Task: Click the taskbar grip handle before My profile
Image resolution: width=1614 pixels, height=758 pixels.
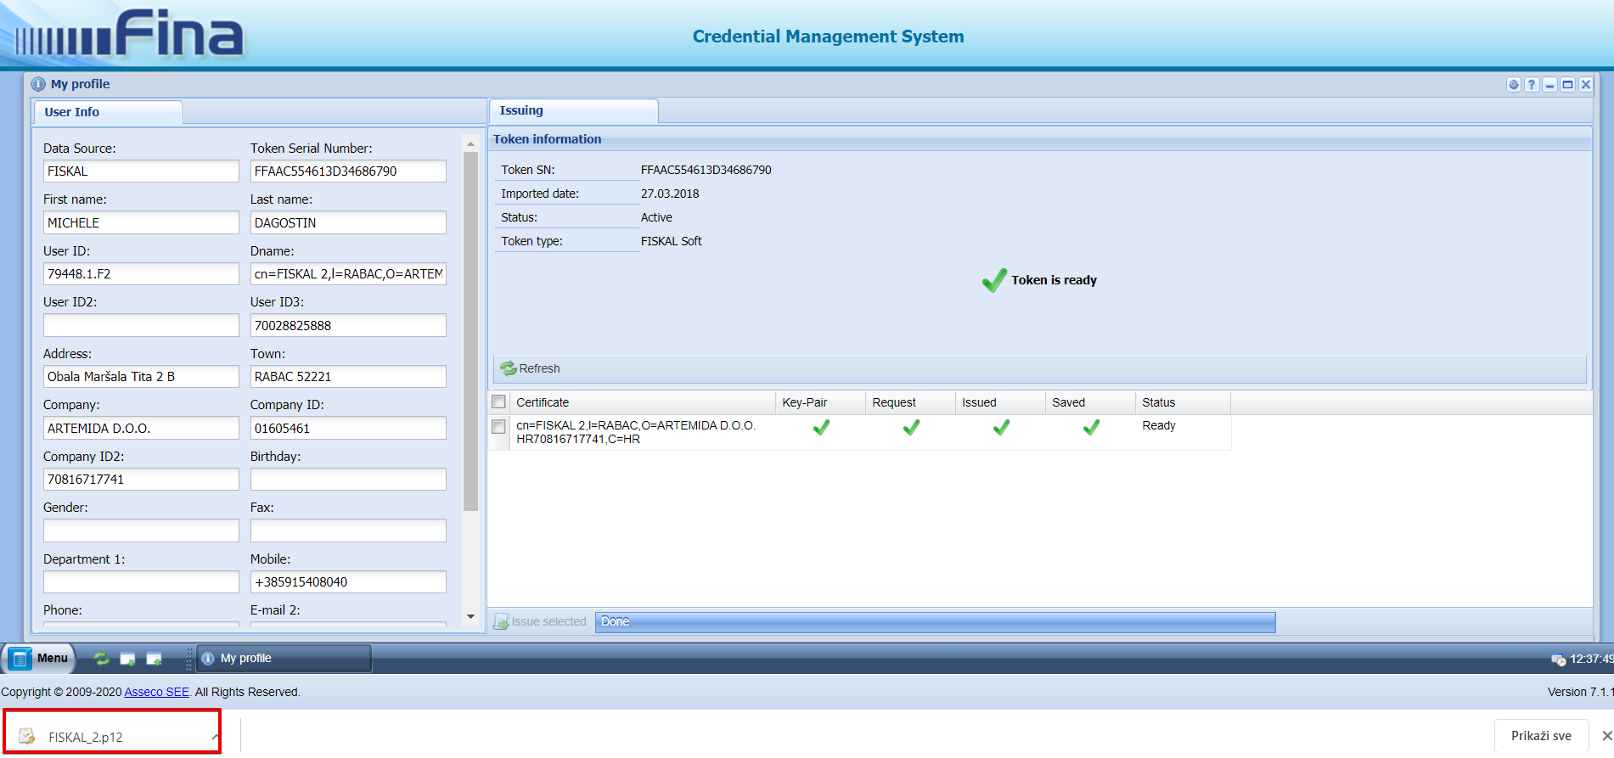Action: pyautogui.click(x=188, y=659)
